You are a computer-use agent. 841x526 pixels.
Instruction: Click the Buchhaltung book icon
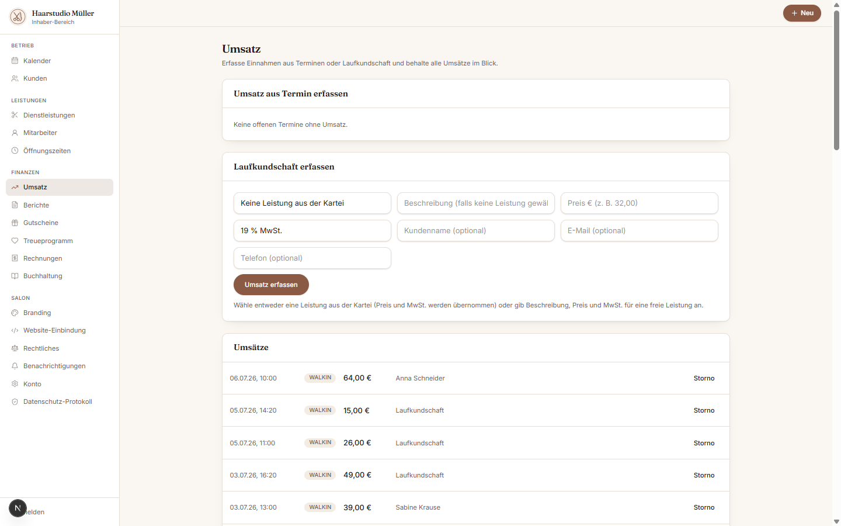(15, 276)
